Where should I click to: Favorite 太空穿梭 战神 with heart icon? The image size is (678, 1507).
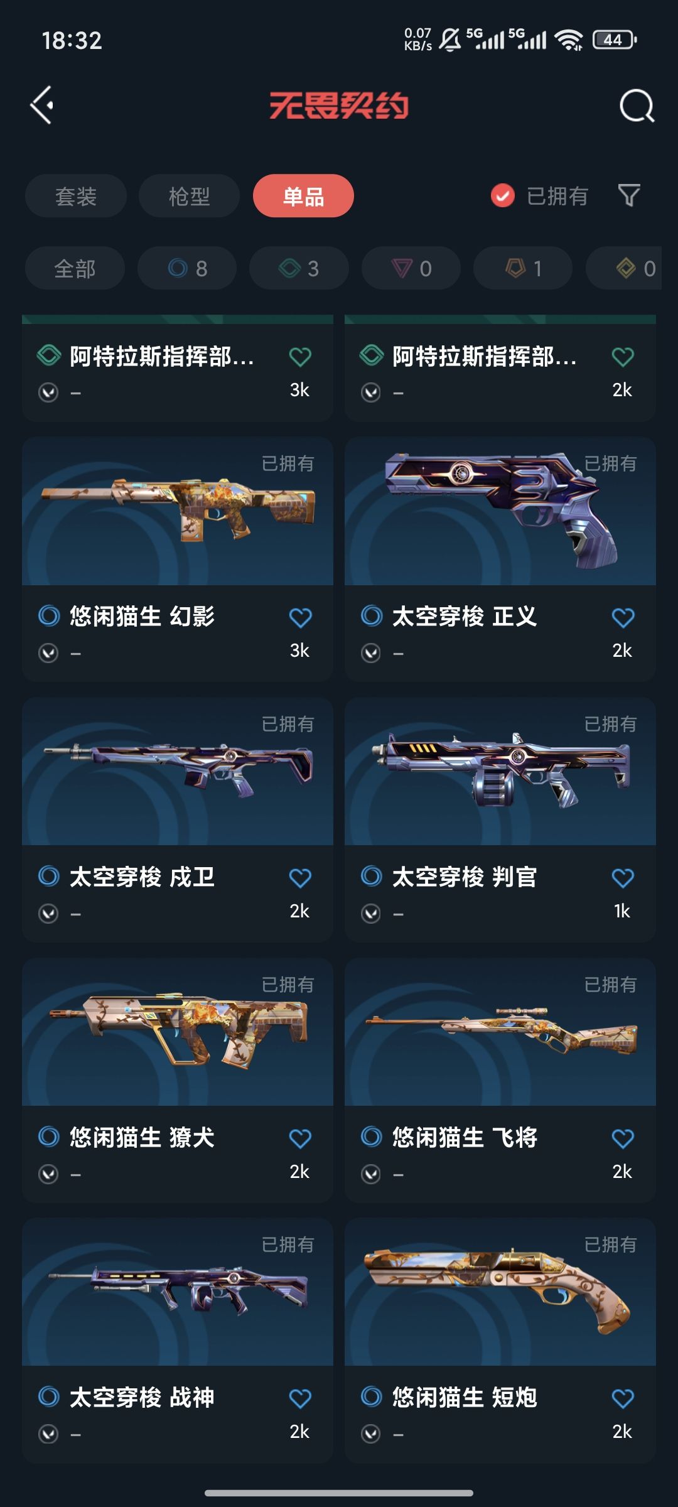point(300,1398)
